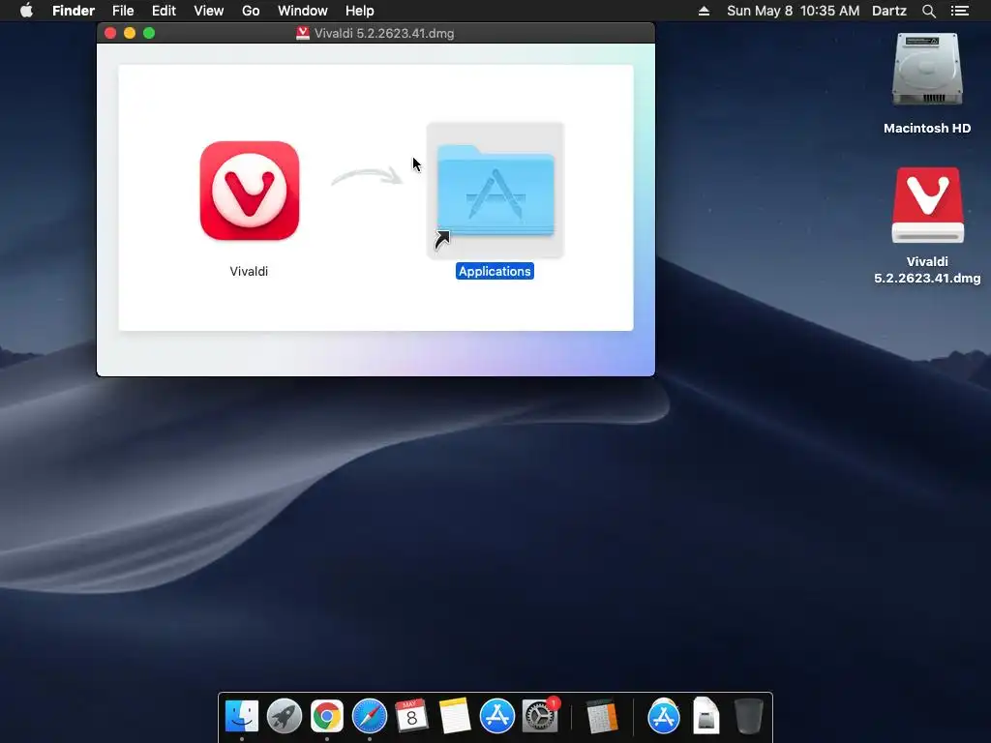Open Notification Center list icon
This screenshot has height=743, width=991.
(960, 11)
